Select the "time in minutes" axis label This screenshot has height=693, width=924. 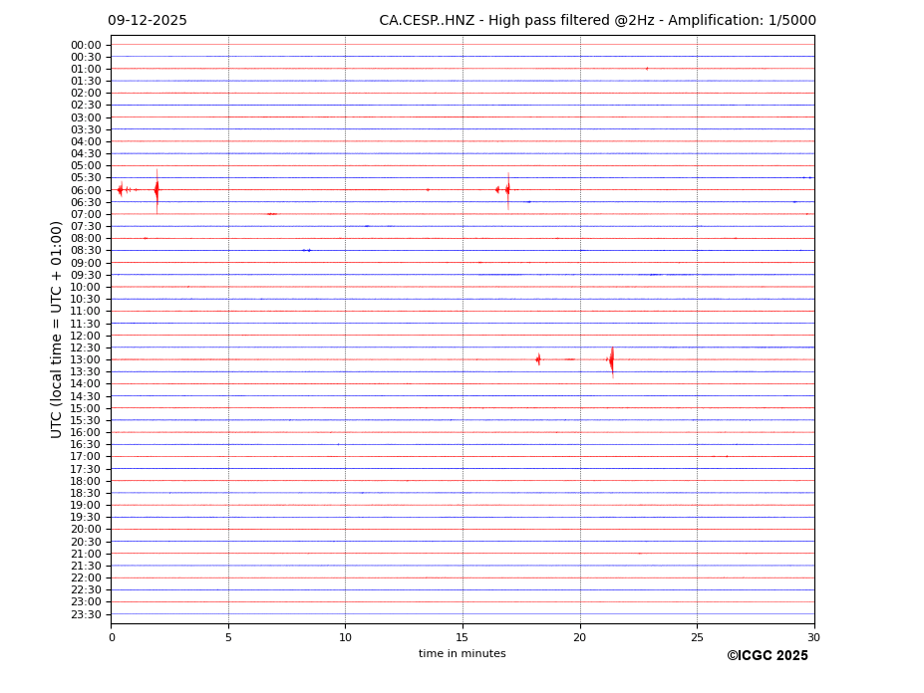(462, 654)
